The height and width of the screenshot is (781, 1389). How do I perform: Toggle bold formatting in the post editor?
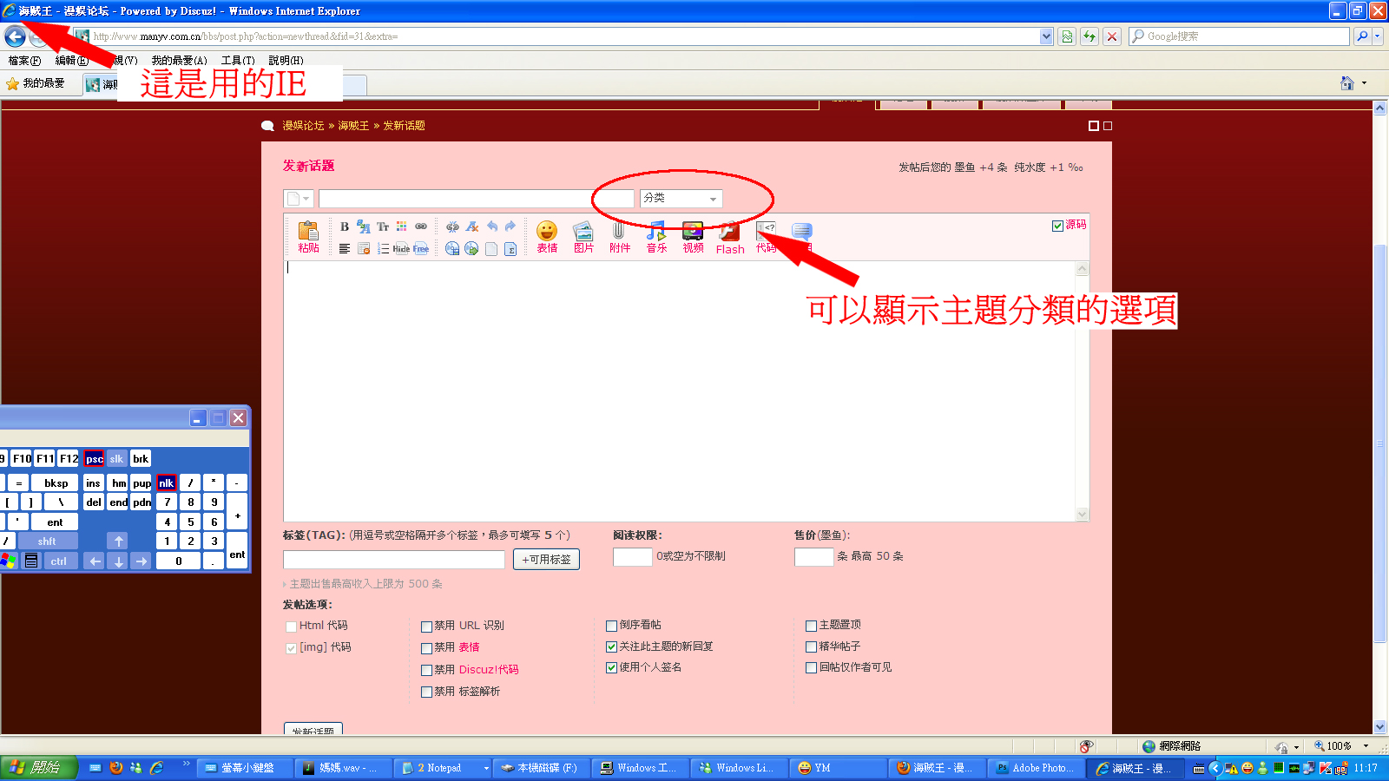pyautogui.click(x=345, y=226)
